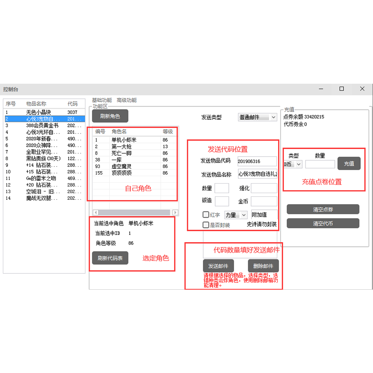This screenshot has height=373, width=373.
Task: Switch to the 高级功能 tab
Action: tap(128, 100)
